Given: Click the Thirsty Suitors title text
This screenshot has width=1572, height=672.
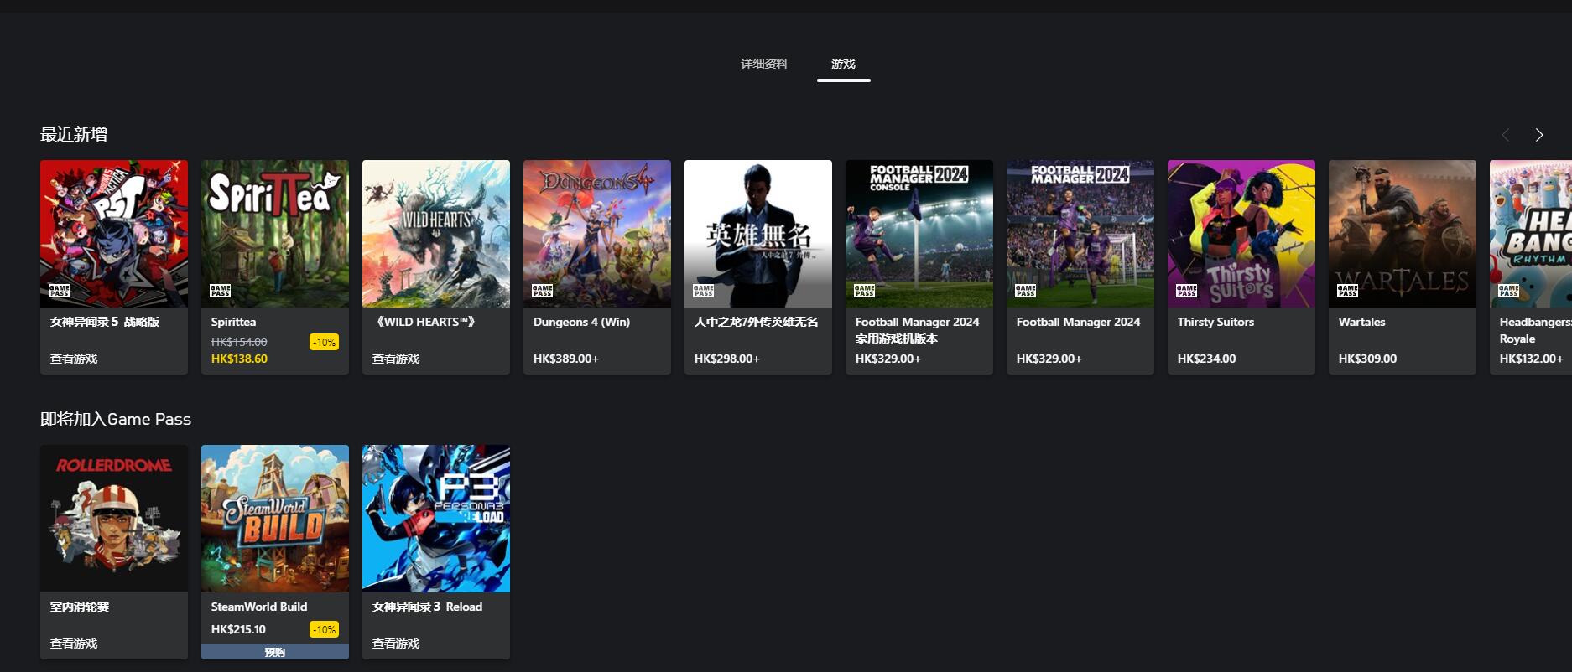Looking at the screenshot, I should point(1215,322).
